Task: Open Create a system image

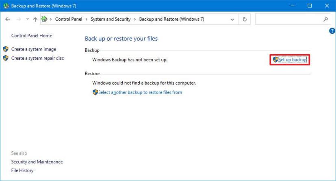Action: 33,49
